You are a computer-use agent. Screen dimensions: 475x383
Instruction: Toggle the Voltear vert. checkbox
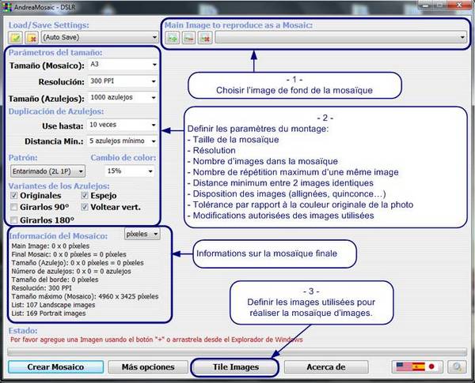point(85,207)
